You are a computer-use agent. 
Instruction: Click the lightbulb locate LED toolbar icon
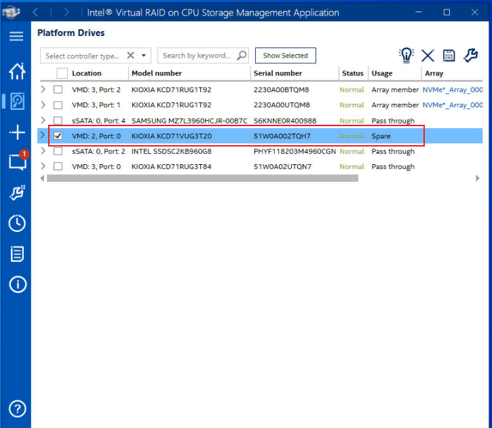coord(406,56)
